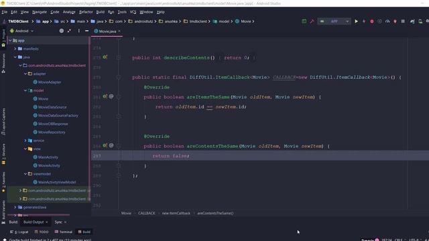
Task: Click the Run with Coverage icon
Action: point(379,21)
